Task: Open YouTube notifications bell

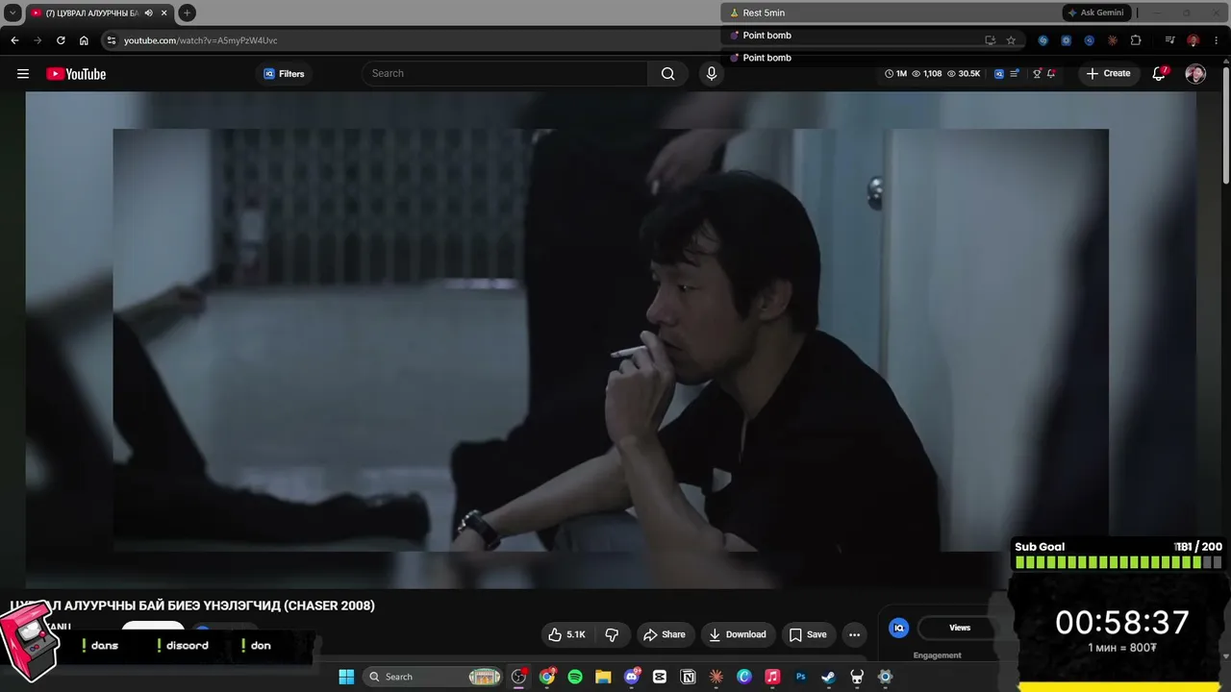Action: tap(1160, 74)
